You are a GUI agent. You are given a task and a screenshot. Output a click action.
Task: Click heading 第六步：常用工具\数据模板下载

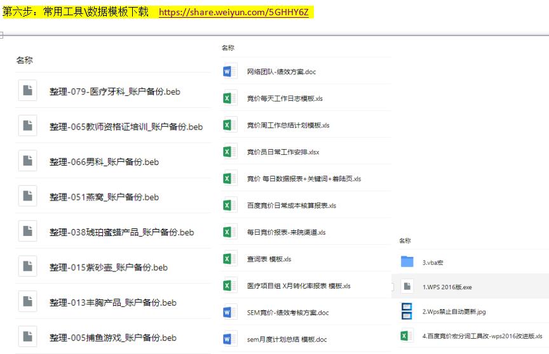[x=76, y=12]
